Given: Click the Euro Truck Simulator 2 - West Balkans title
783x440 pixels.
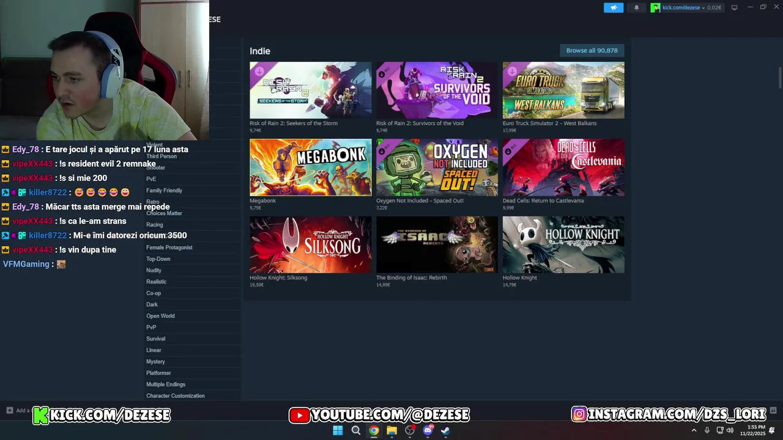Looking at the screenshot, I should (x=549, y=123).
